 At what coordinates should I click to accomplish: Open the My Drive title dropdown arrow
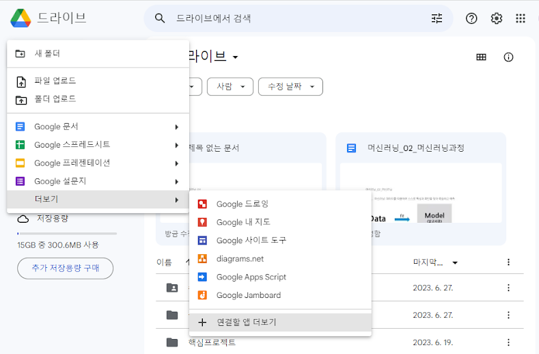click(236, 57)
